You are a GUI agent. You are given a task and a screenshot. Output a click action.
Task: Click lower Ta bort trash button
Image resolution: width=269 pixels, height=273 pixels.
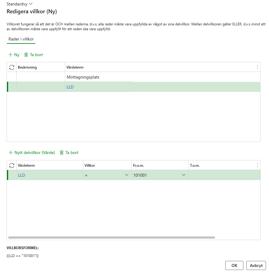pos(69,153)
